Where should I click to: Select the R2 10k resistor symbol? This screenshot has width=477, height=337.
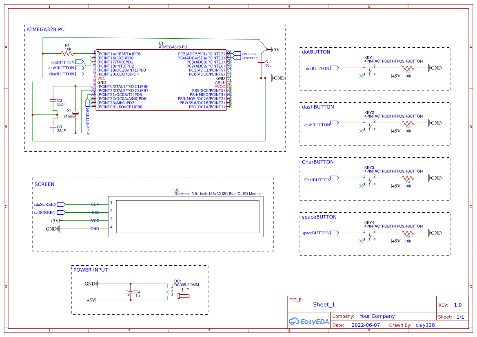(408, 68)
